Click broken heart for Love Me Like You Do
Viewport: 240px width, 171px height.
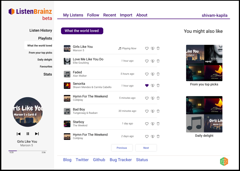click(153, 61)
